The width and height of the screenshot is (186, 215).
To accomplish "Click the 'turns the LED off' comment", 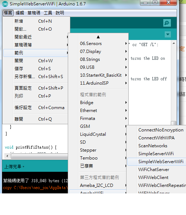I will pos(149,79).
